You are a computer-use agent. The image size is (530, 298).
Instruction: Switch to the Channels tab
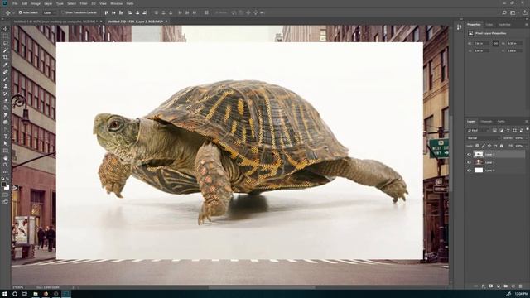tap(486, 122)
